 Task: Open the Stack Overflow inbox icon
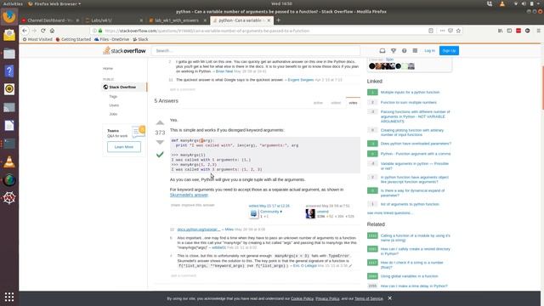click(382, 51)
